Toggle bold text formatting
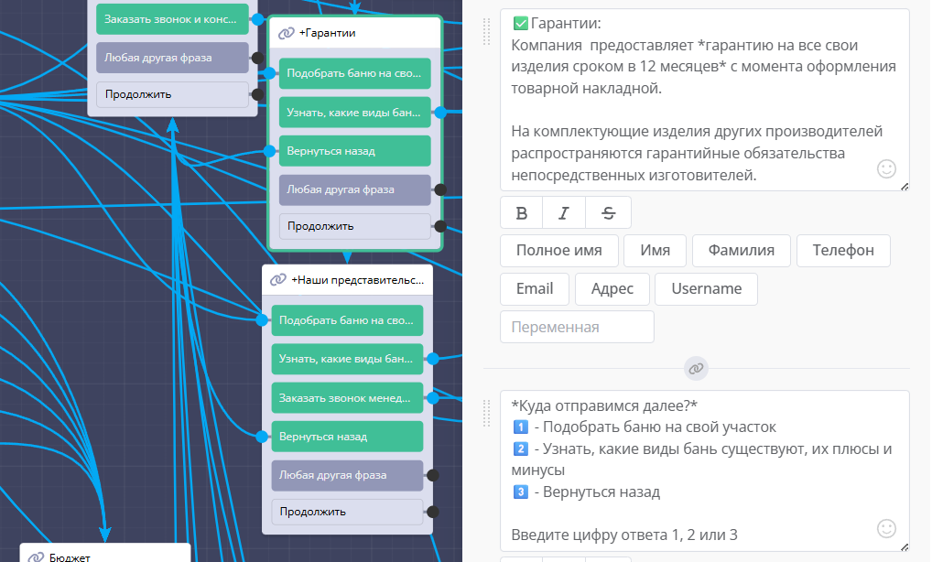This screenshot has width=932, height=562. 522,213
